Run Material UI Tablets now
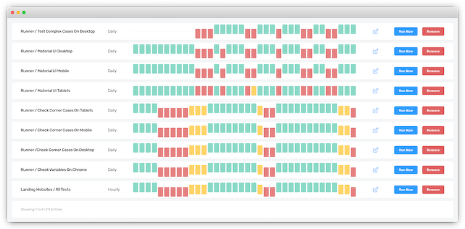465x229 pixels. (405, 91)
